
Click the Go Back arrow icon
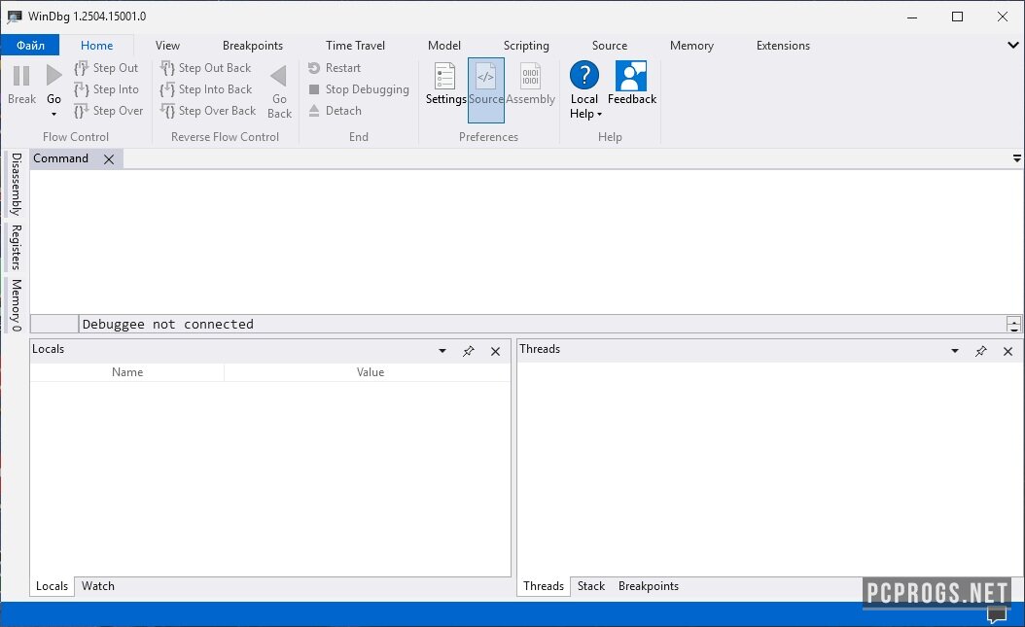(279, 76)
